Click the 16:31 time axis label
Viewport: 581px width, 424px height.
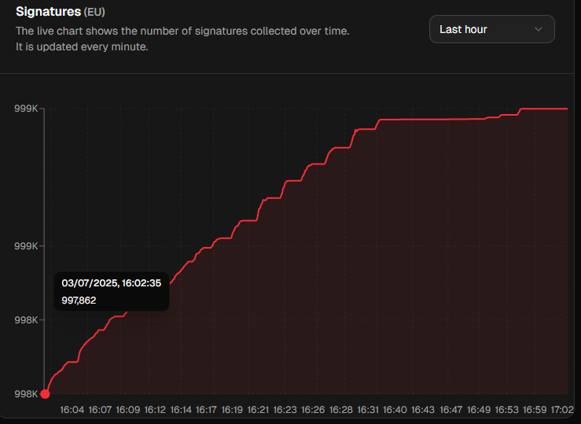(368, 410)
